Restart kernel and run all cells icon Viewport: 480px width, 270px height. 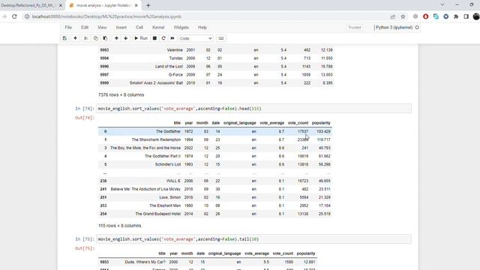pyautogui.click(x=172, y=38)
